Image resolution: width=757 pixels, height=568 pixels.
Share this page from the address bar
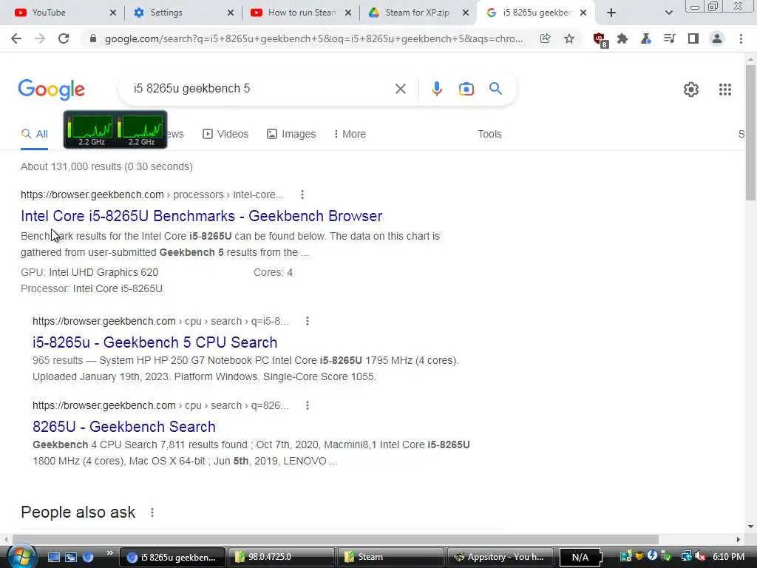(545, 38)
